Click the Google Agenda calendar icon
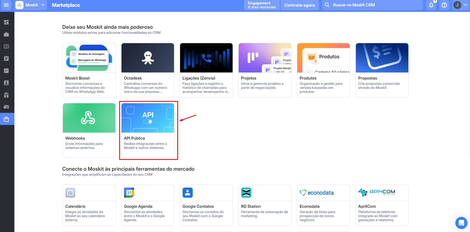The image size is (470, 232). [x=129, y=193]
